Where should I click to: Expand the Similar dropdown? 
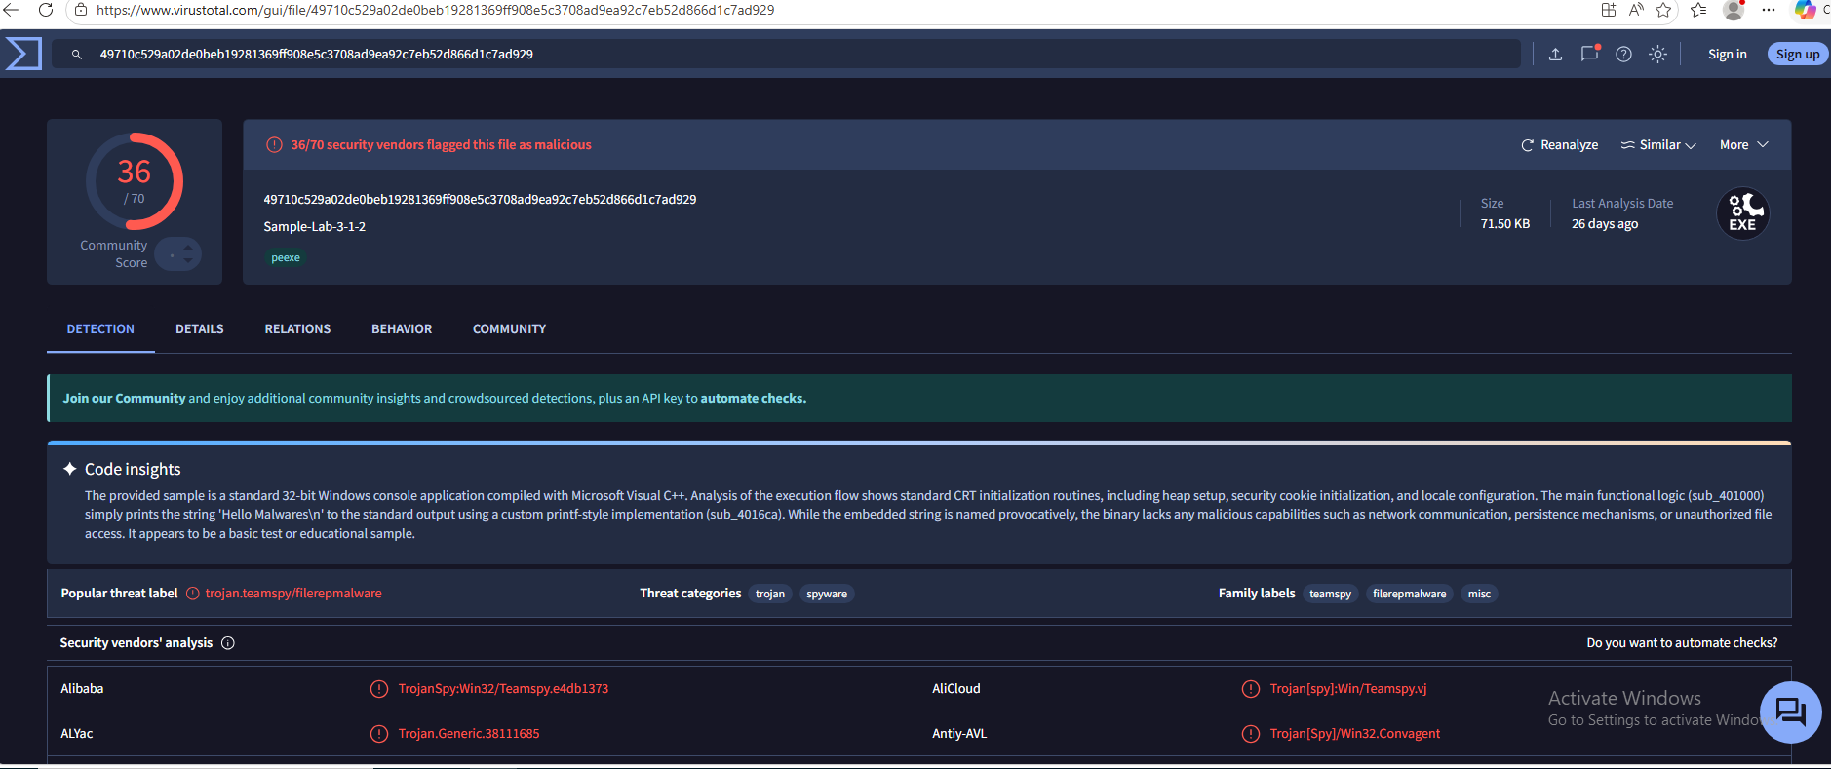point(1658,145)
